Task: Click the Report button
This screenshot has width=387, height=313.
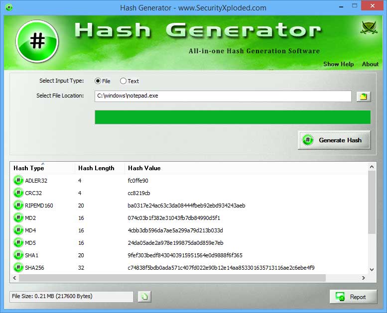Action: click(x=353, y=297)
